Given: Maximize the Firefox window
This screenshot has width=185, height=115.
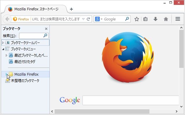Looking at the screenshot, I should click(171, 3).
